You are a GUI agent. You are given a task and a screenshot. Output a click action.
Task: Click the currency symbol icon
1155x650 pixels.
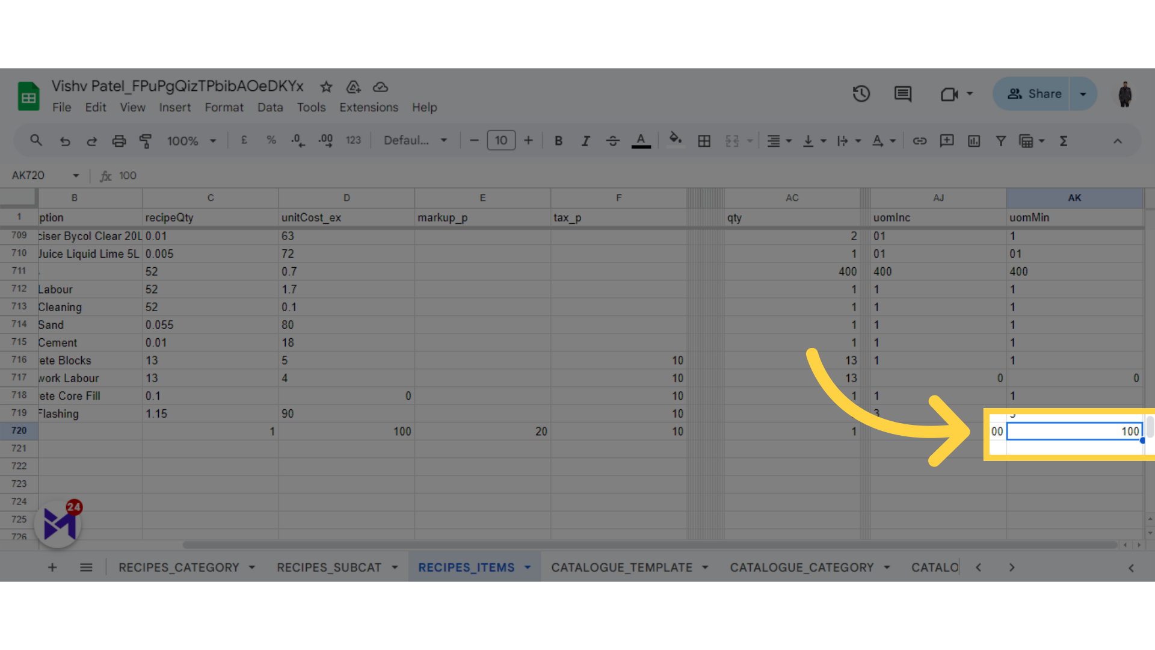tap(244, 141)
